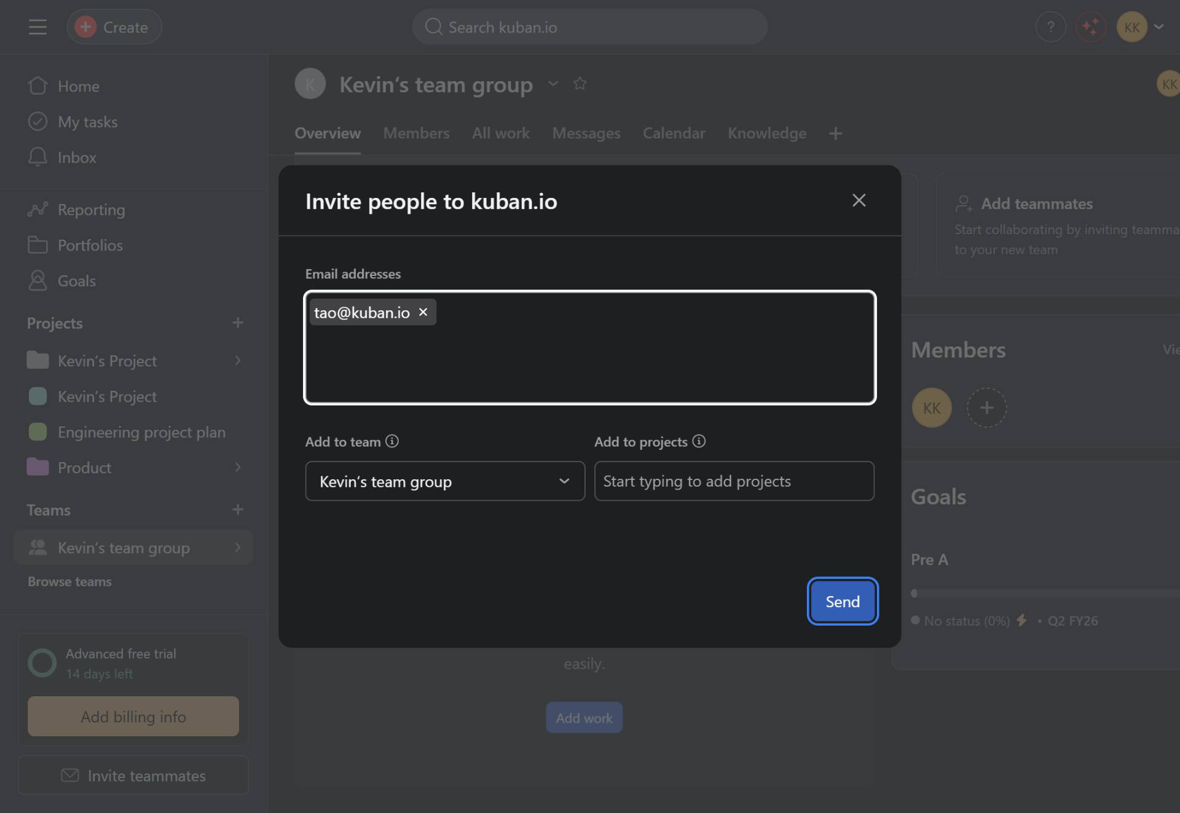Image resolution: width=1180 pixels, height=813 pixels.
Task: Click Invite teammates button in sidebar
Action: click(133, 776)
